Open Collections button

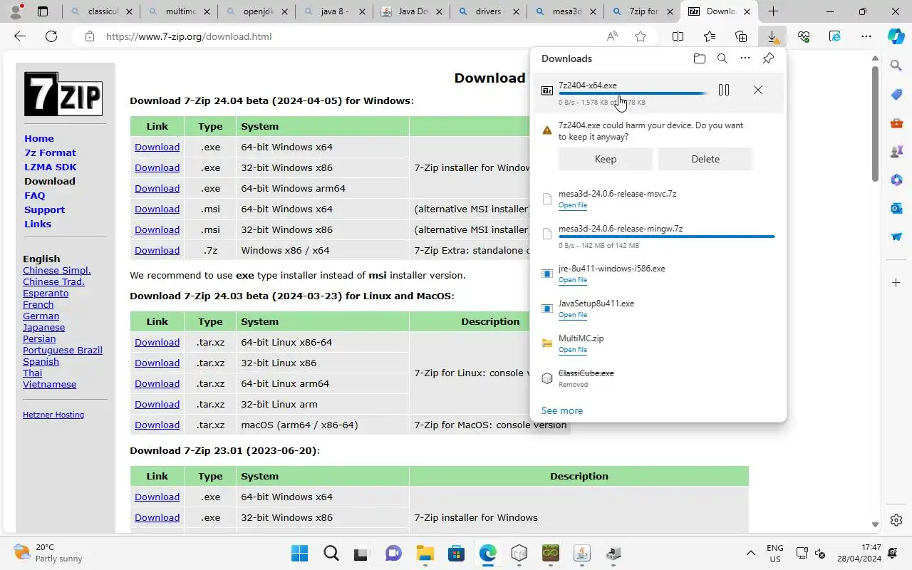click(x=741, y=36)
